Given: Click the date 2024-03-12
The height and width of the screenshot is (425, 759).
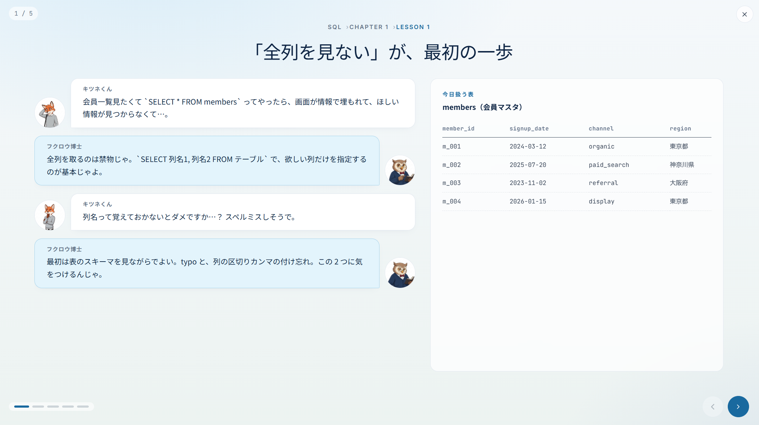Looking at the screenshot, I should [x=528, y=146].
